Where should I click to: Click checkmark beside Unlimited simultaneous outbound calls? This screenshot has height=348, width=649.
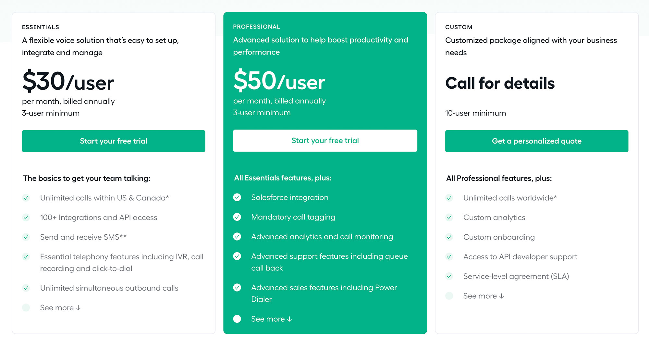(26, 288)
